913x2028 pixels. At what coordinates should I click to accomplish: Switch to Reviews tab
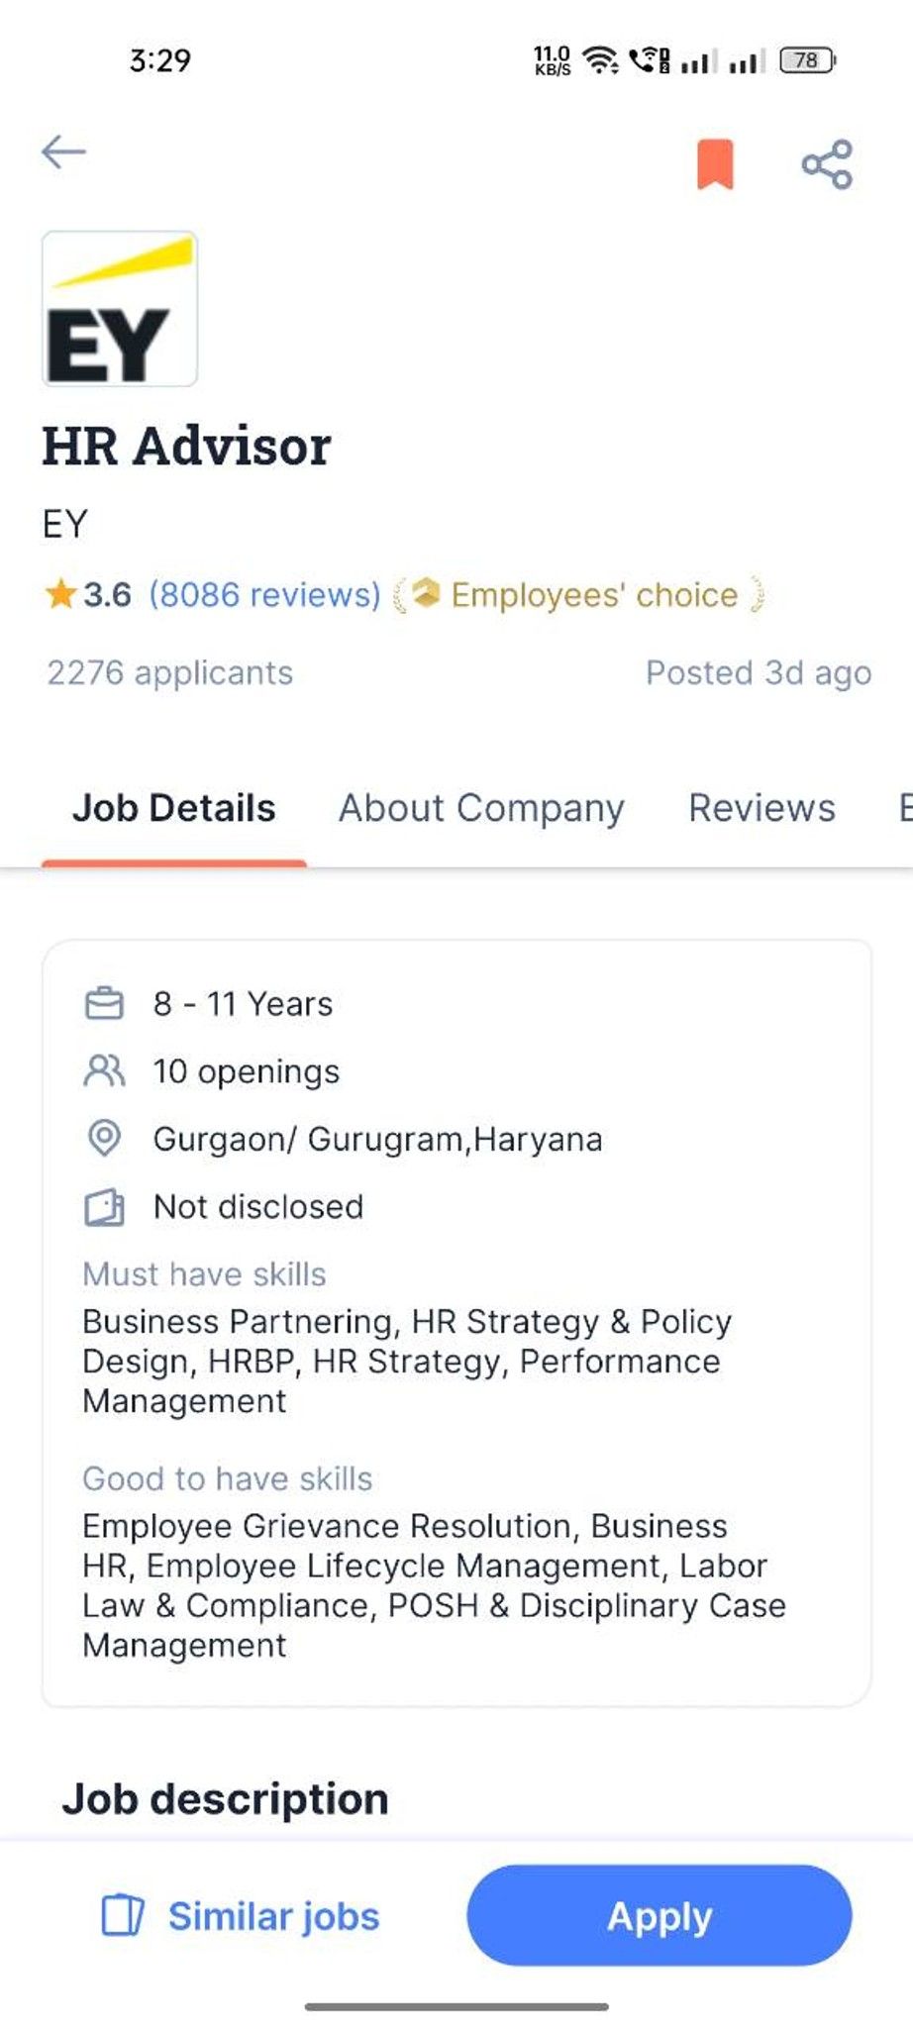point(761,808)
